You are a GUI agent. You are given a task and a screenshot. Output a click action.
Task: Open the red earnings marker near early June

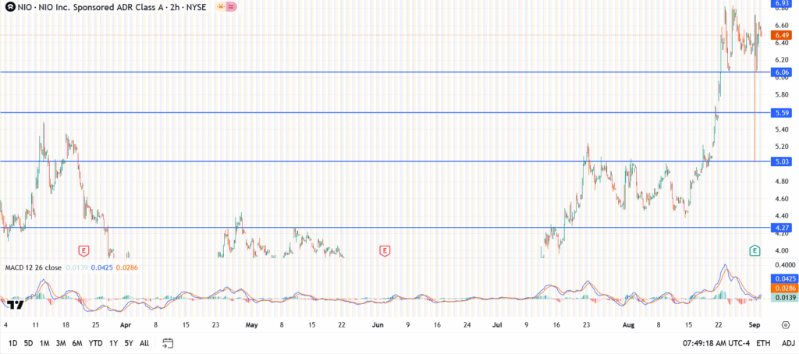(x=385, y=250)
